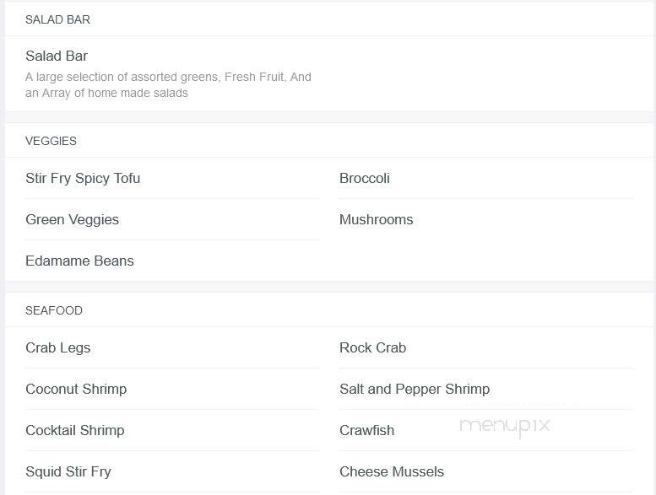
Task: Choose Coconut Shrimp
Action: [x=76, y=390]
